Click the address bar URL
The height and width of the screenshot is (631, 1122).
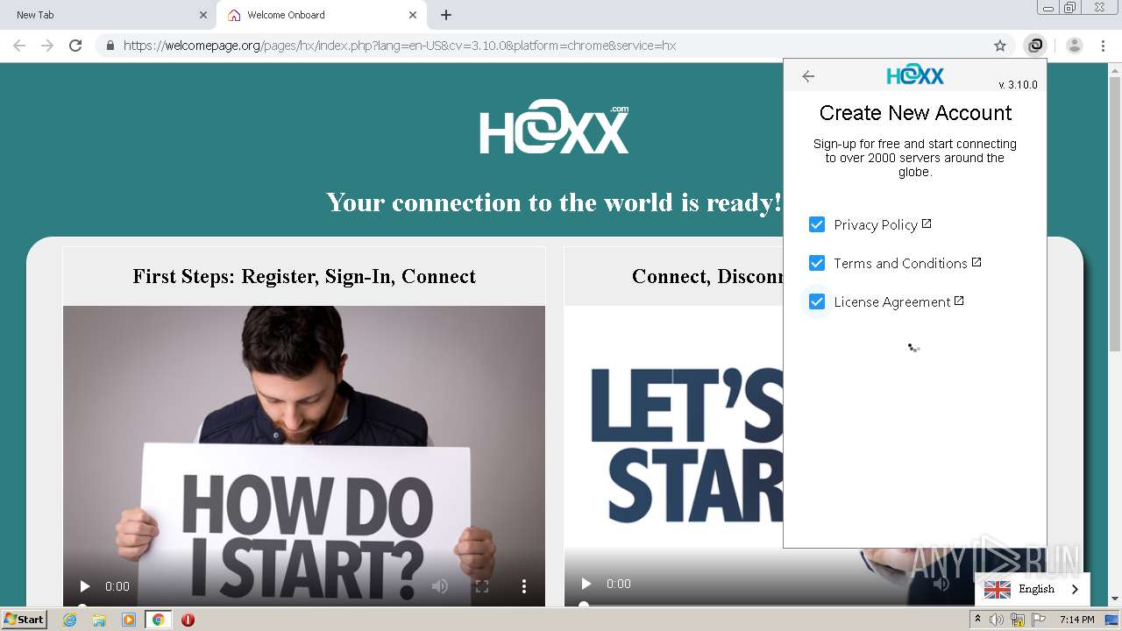pos(400,46)
